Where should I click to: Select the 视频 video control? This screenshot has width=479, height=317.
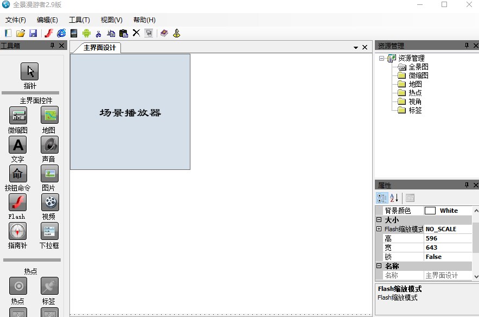coord(49,202)
